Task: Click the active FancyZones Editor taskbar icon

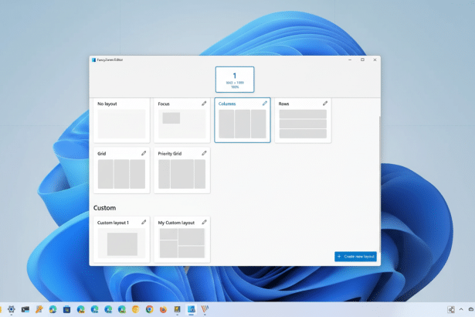Action: coord(191,309)
